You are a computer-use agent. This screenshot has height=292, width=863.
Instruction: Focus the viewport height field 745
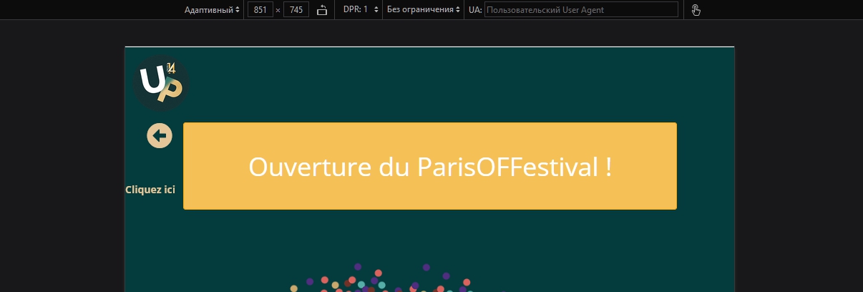coord(296,10)
